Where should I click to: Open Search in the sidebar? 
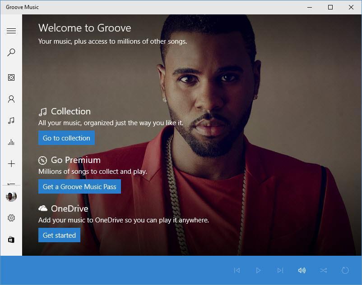[11, 52]
